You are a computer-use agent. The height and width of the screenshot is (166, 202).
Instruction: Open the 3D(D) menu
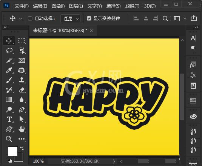pos(150,6)
